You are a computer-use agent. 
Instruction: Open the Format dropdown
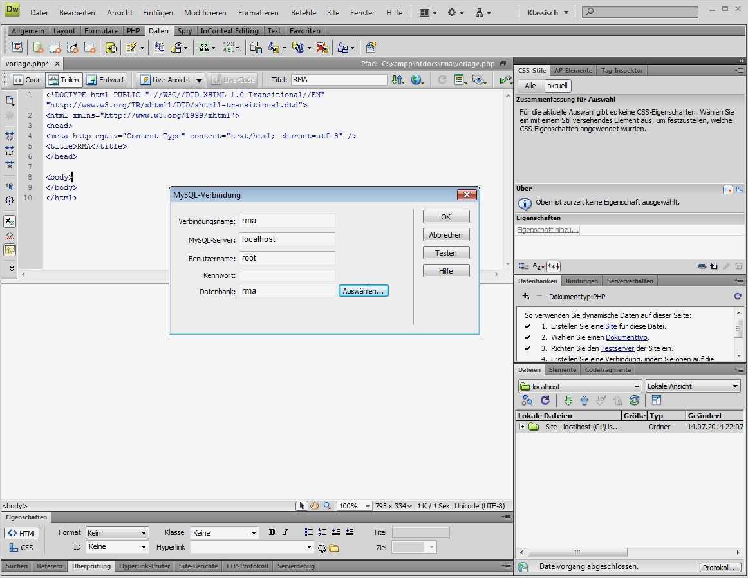pos(117,533)
